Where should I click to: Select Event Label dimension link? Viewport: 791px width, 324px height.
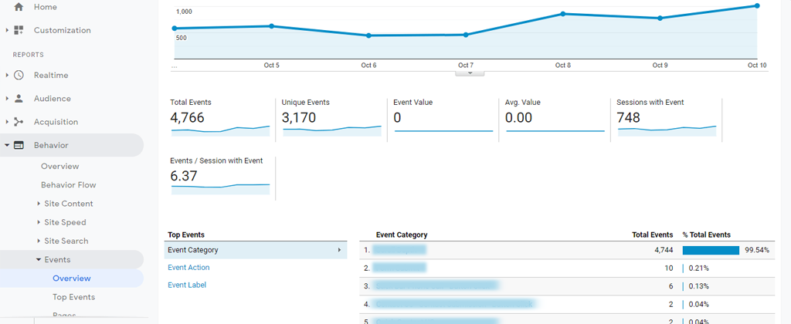click(x=187, y=285)
